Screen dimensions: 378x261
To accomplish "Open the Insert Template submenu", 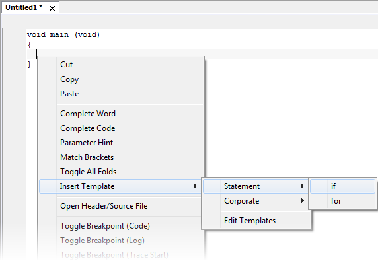I will [x=120, y=186].
